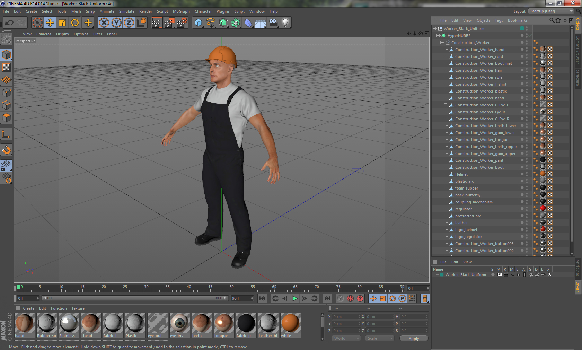Toggle Z axis lock
The image size is (582, 350).
(x=129, y=23)
